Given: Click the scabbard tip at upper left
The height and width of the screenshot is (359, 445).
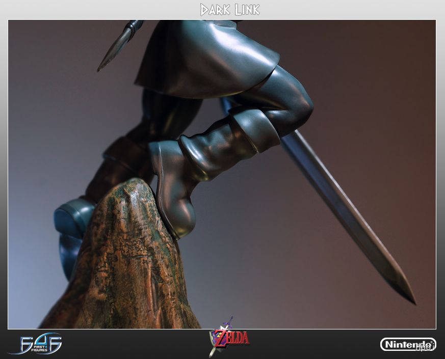Looking at the screenshot, I should [102, 66].
